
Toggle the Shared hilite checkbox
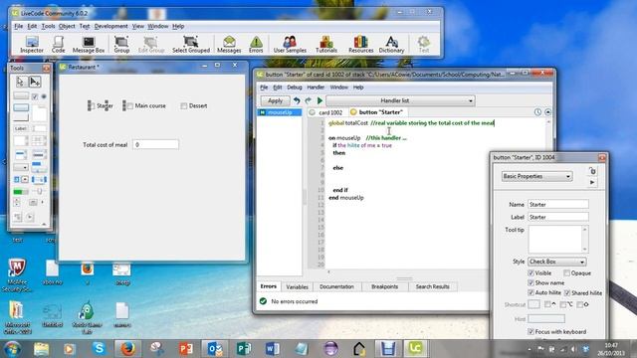coord(567,293)
